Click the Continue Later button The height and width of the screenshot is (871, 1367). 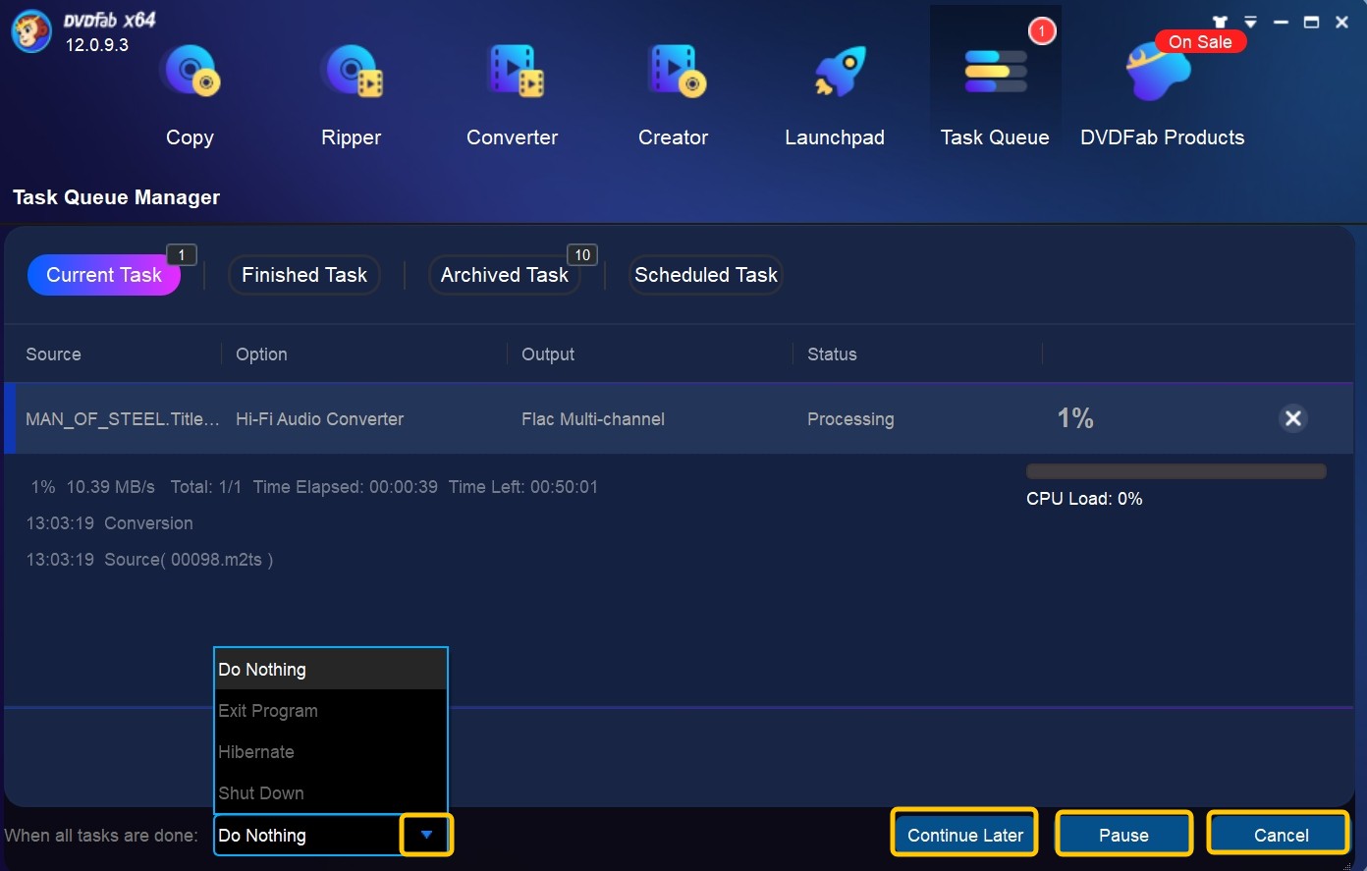click(x=964, y=835)
